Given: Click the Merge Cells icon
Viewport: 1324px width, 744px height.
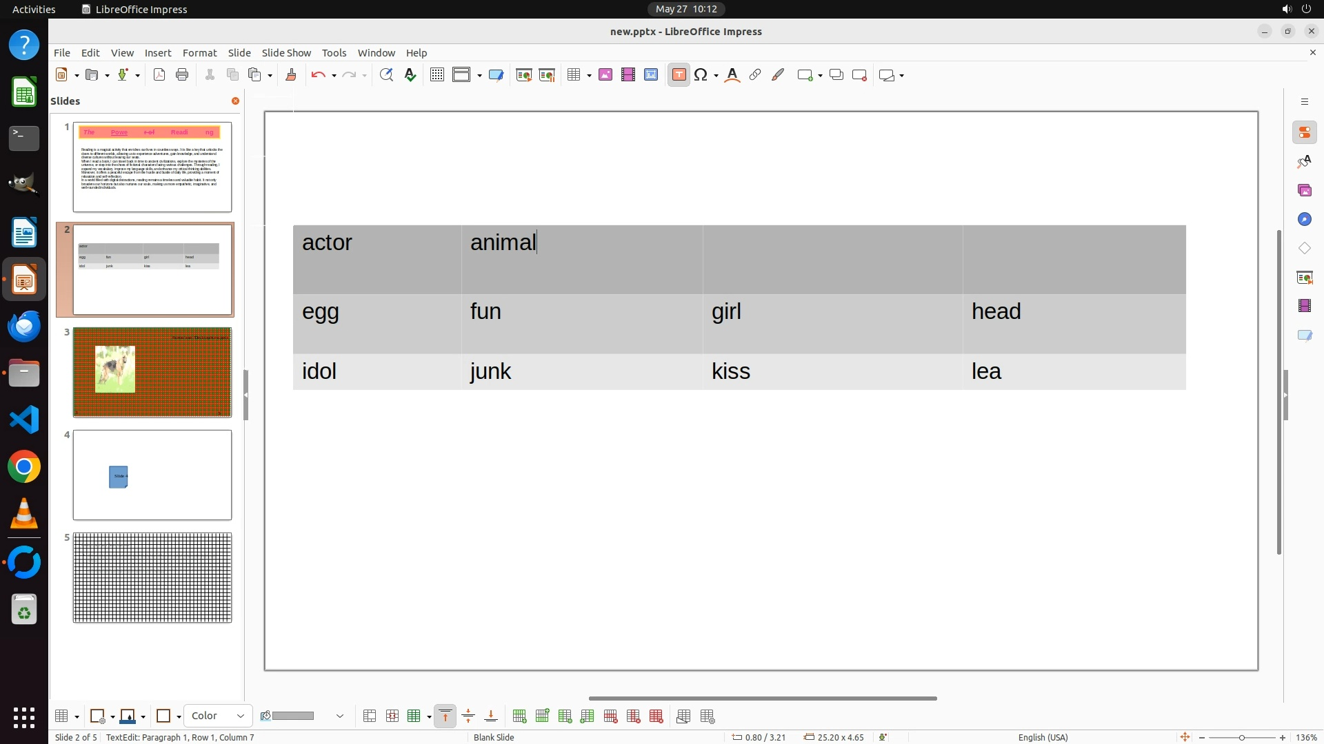Looking at the screenshot, I should [370, 716].
